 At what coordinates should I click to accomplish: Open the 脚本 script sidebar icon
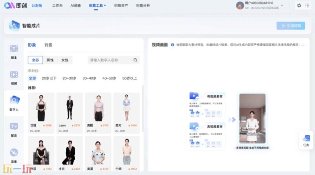coord(14,49)
